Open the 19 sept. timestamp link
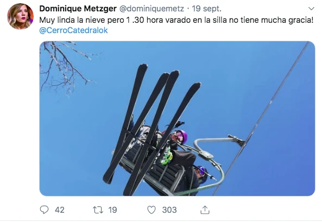The width and height of the screenshot is (322, 222). tap(206, 9)
